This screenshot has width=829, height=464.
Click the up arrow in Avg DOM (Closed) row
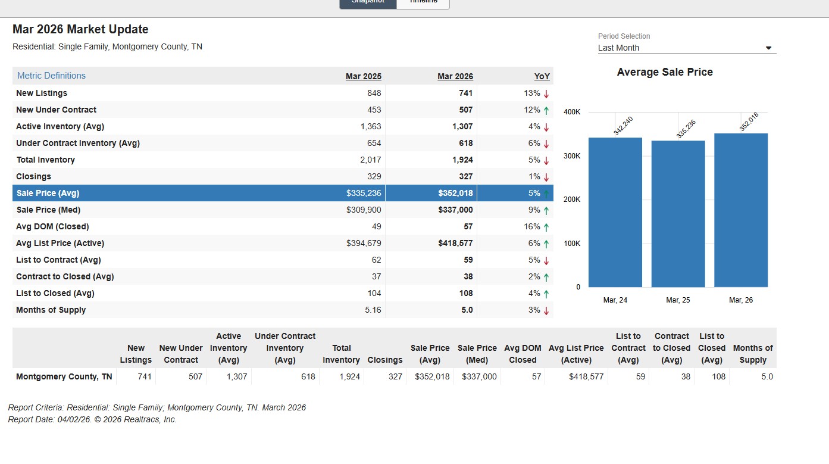pyautogui.click(x=546, y=227)
